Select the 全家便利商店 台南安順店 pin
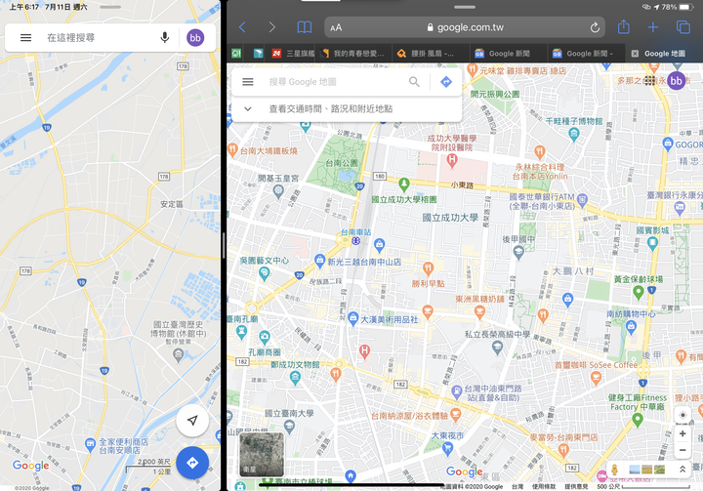The height and width of the screenshot is (491, 703). click(x=90, y=444)
